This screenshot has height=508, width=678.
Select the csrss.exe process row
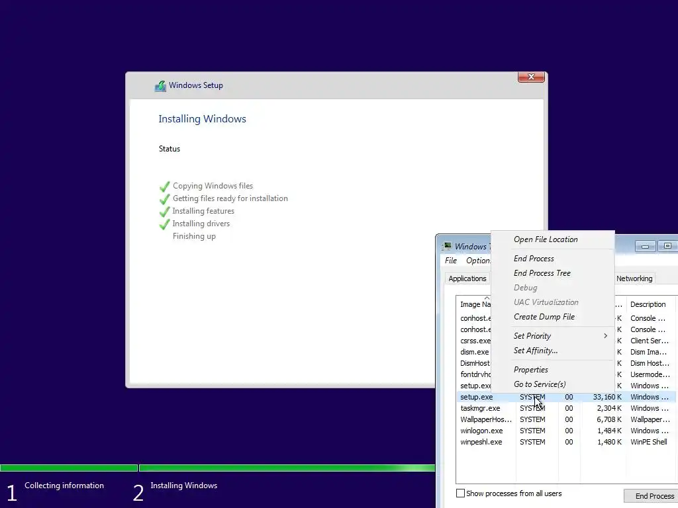(475, 341)
